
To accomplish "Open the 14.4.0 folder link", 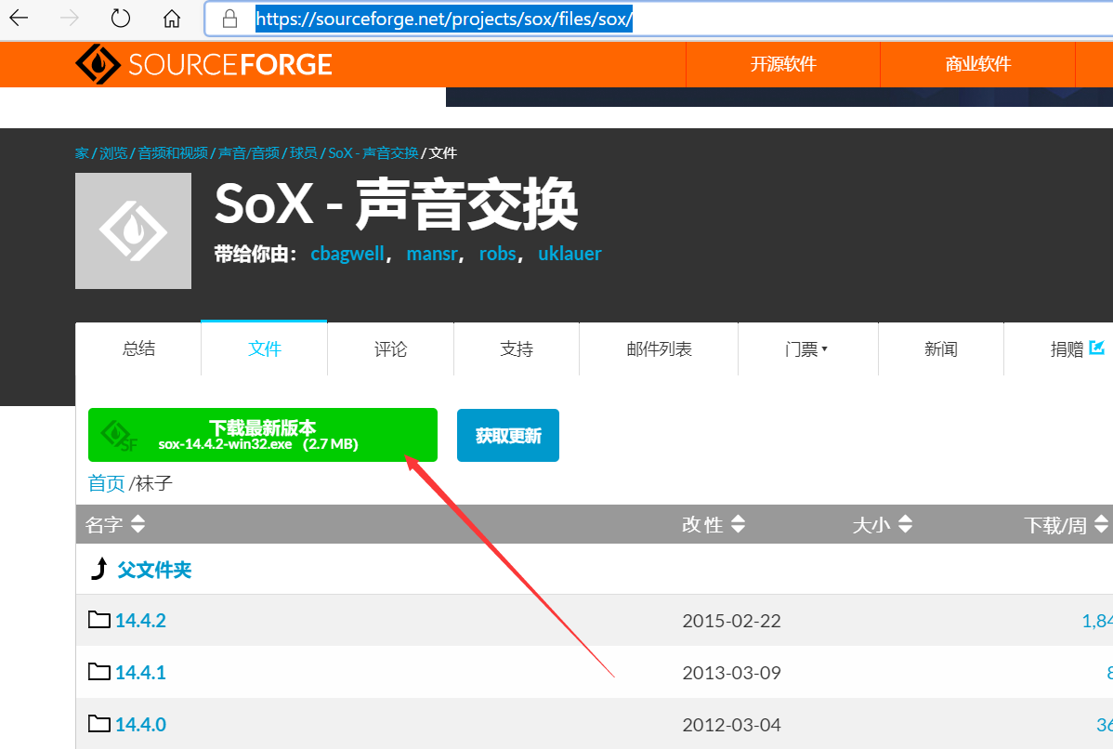I will (140, 724).
